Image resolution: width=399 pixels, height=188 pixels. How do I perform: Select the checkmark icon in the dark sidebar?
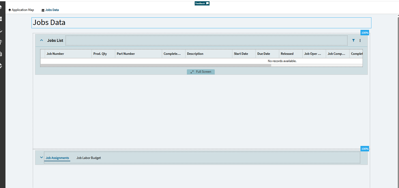[1, 31]
